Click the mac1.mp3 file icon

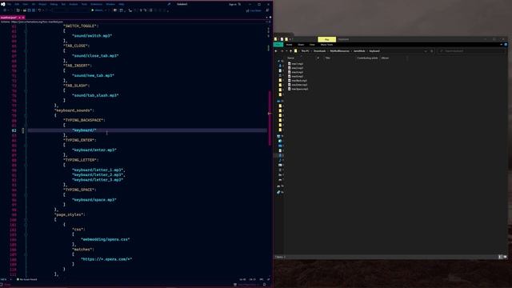(x=290, y=64)
